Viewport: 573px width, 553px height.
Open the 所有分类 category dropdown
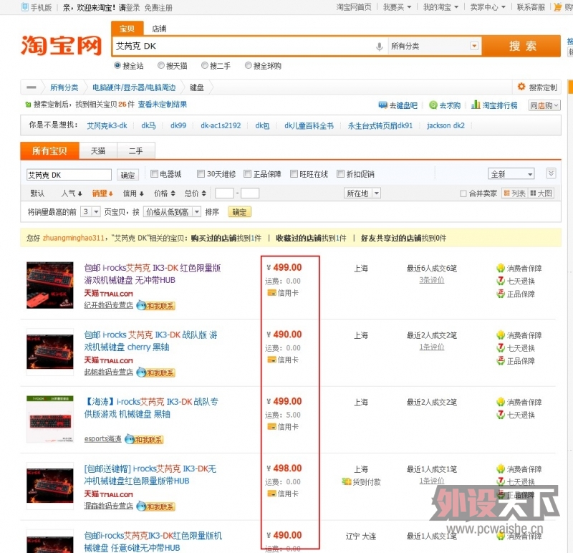(x=435, y=47)
